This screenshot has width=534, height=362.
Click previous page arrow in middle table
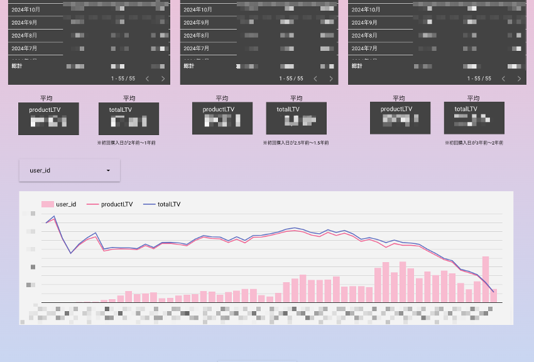[315, 79]
